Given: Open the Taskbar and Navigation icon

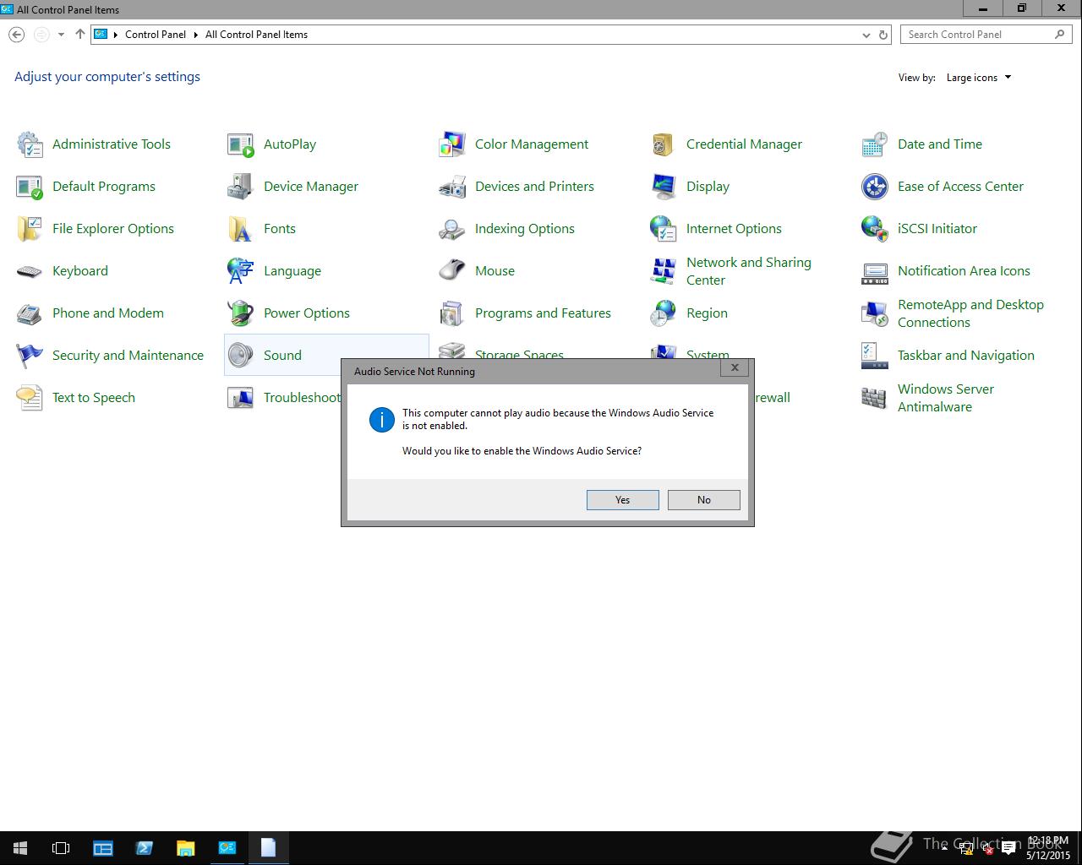Looking at the screenshot, I should click(x=875, y=356).
